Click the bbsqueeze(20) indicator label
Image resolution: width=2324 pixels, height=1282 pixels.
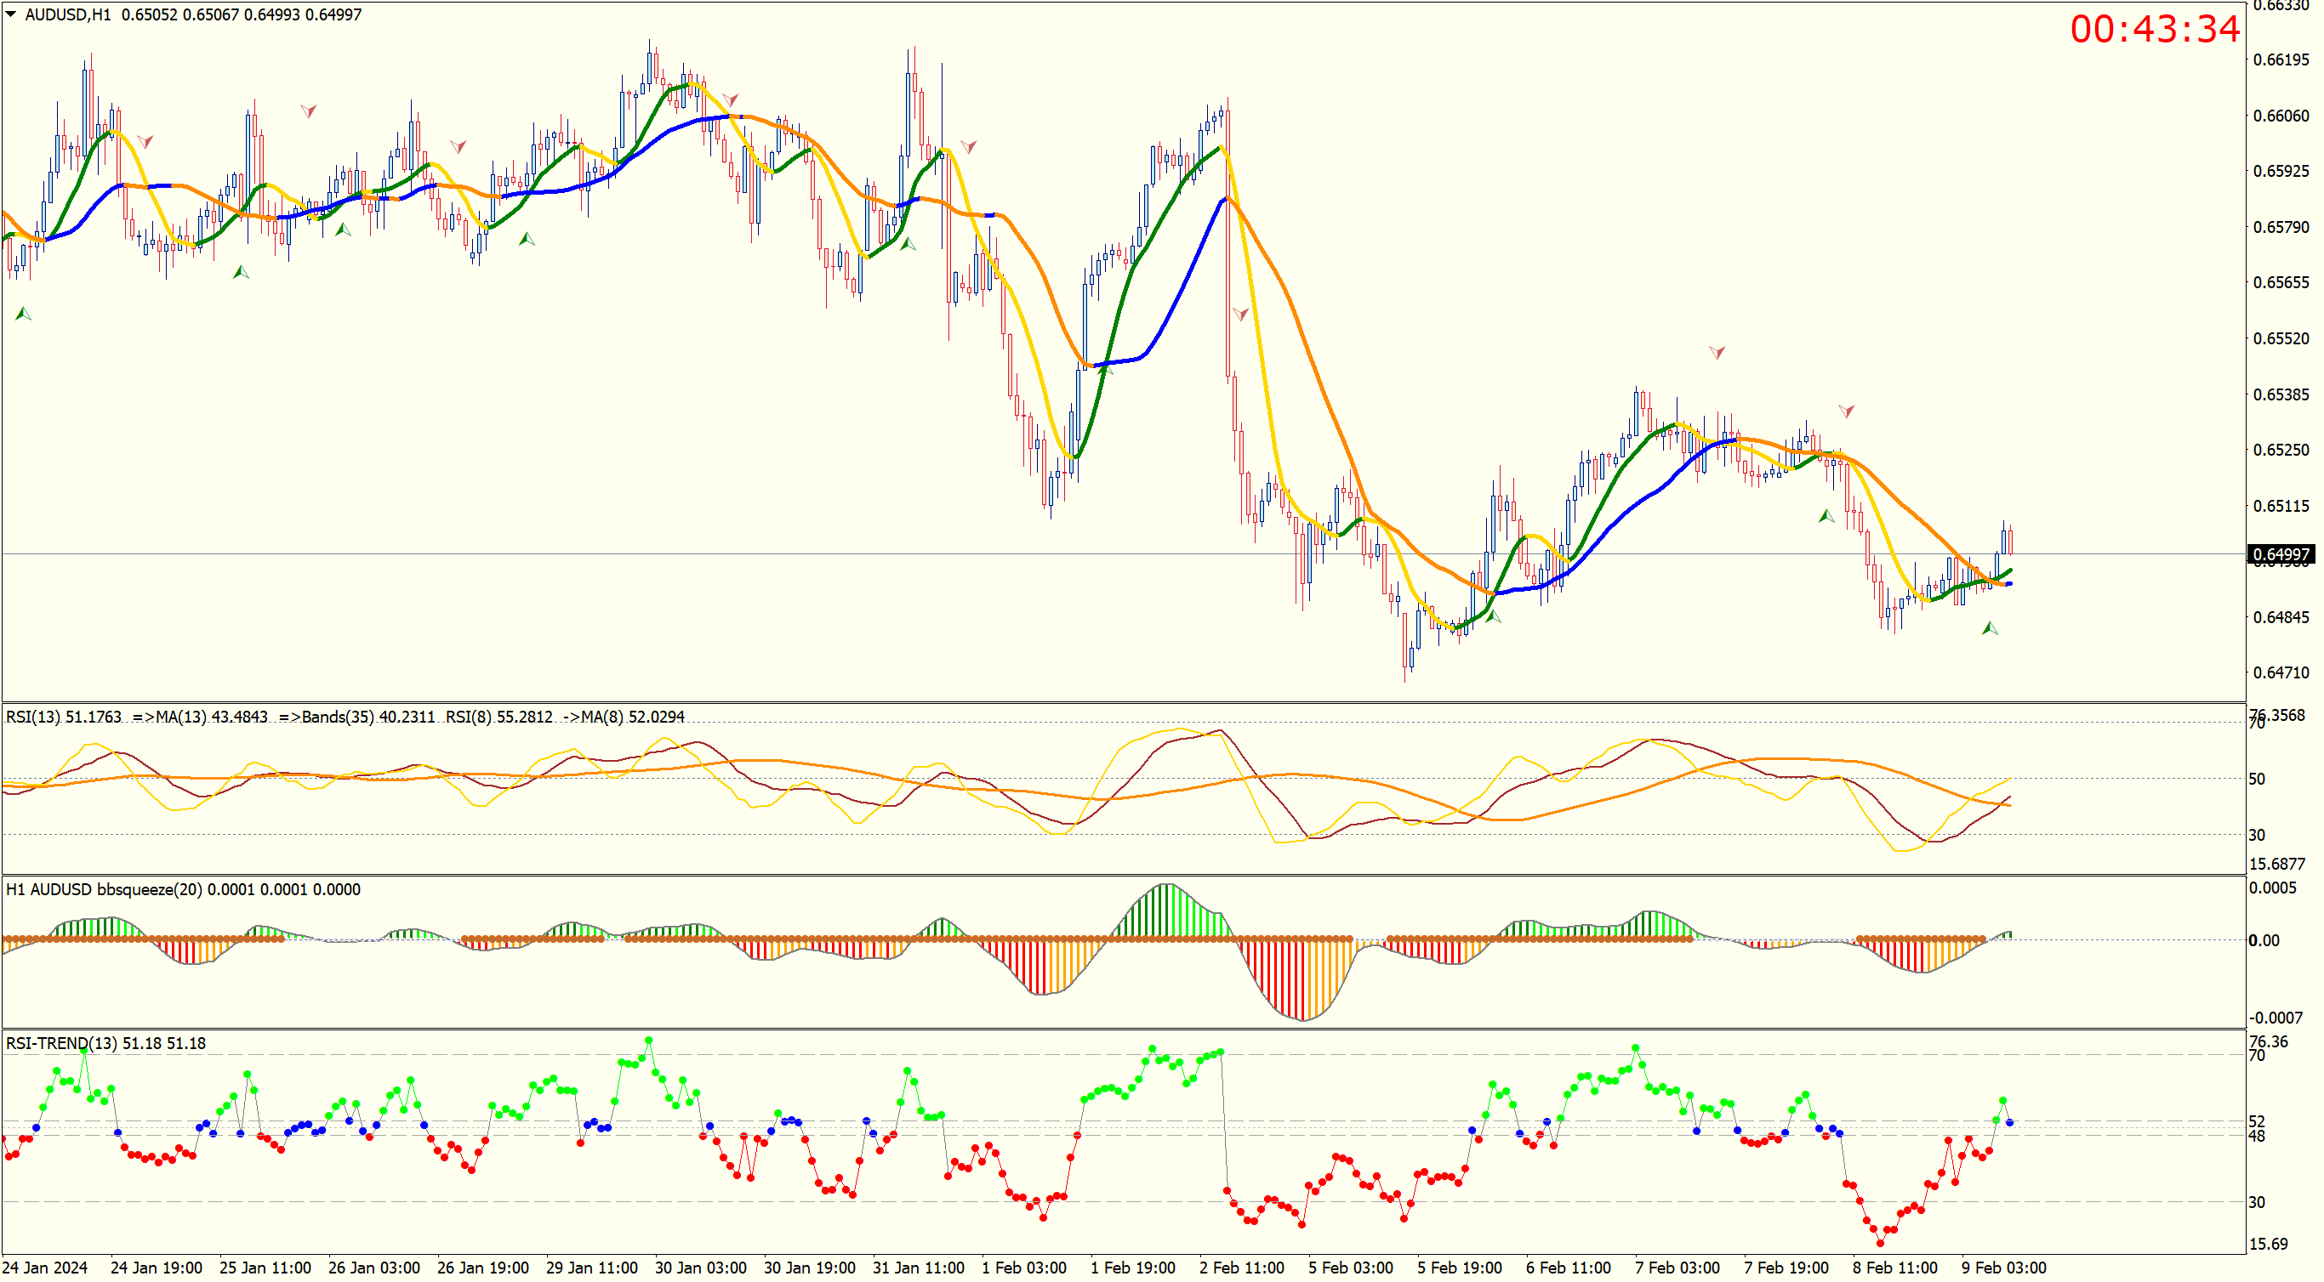point(151,890)
